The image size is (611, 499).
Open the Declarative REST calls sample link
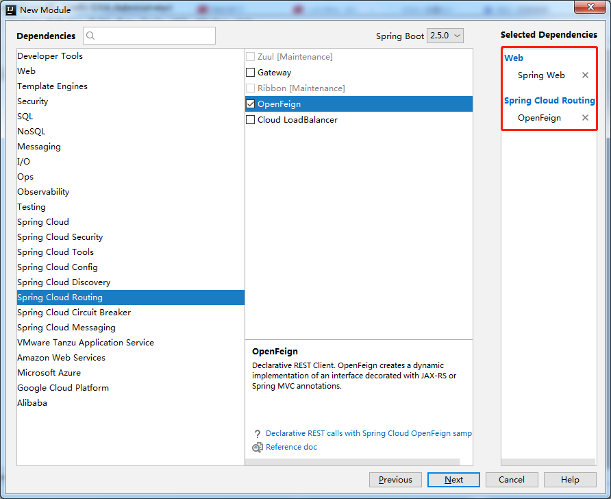pyautogui.click(x=369, y=433)
